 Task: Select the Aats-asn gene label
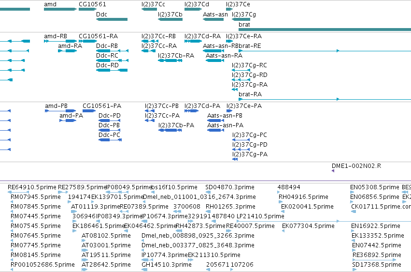pos(215,15)
